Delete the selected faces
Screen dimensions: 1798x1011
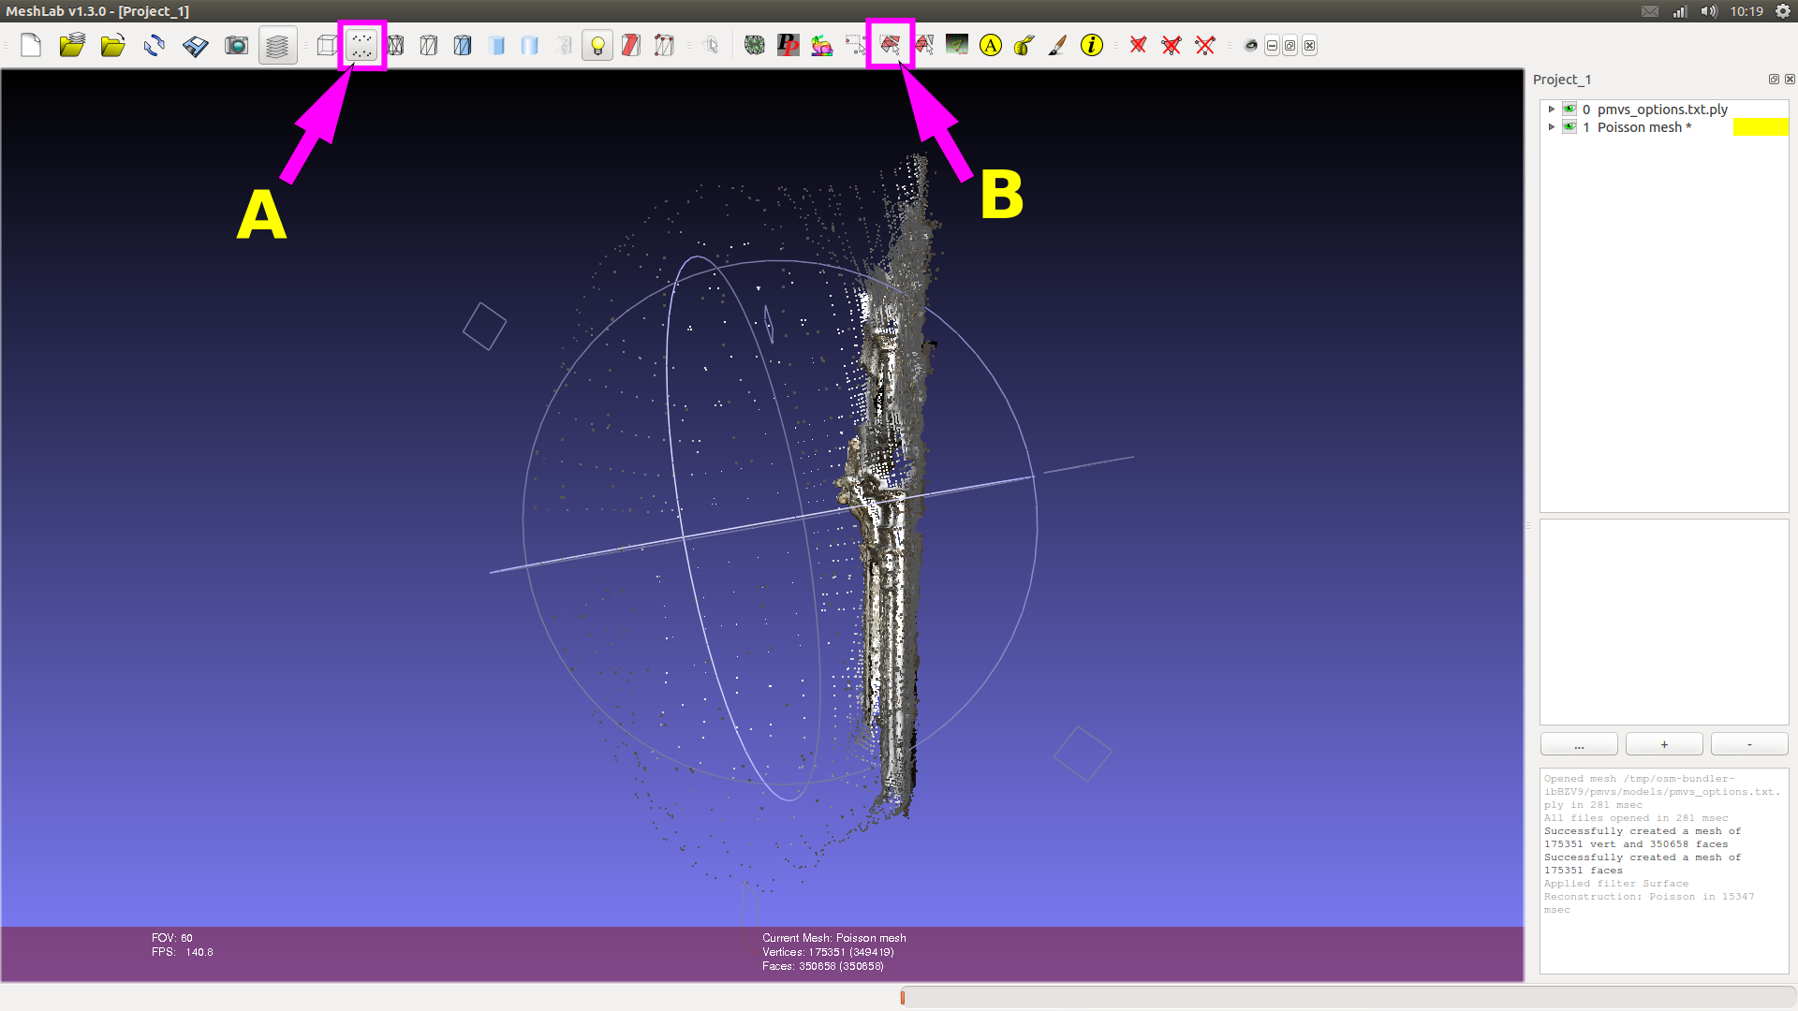pos(1139,45)
